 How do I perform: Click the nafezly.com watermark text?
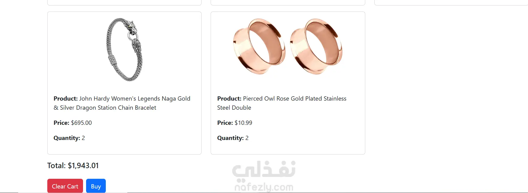pyautogui.click(x=264, y=187)
